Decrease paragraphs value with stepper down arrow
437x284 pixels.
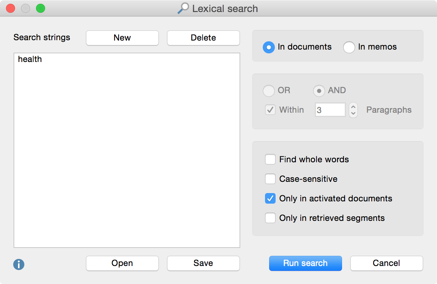[x=353, y=113]
